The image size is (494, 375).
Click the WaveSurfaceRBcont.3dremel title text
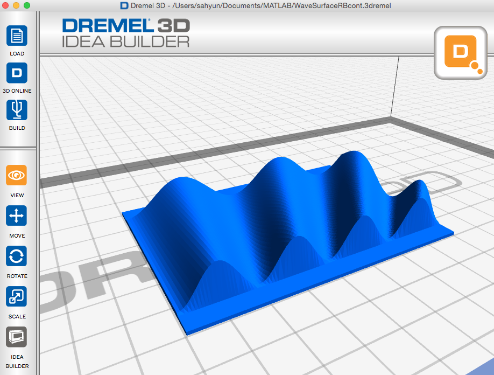342,6
